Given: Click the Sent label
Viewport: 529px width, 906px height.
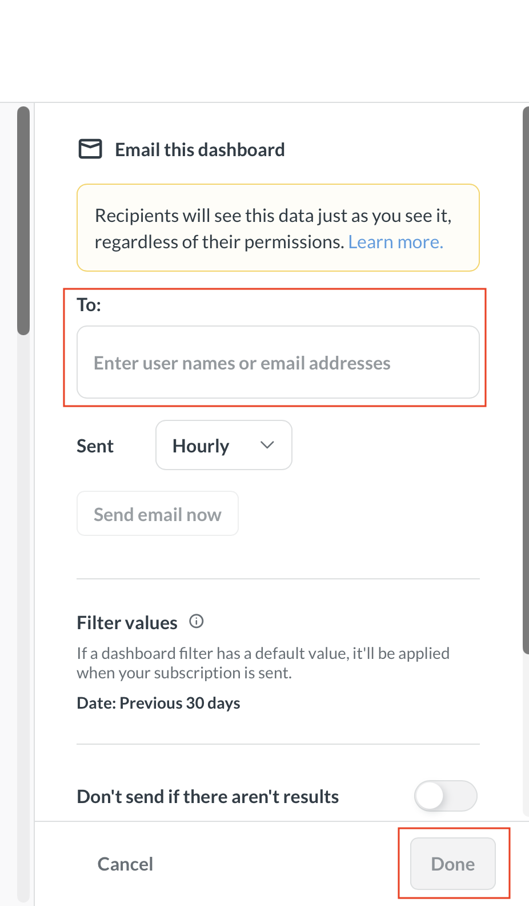Looking at the screenshot, I should 95,446.
